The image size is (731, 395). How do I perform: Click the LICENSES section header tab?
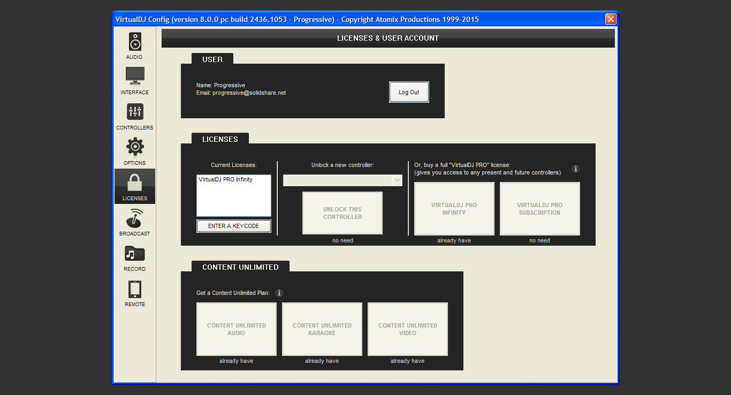pyautogui.click(x=220, y=139)
